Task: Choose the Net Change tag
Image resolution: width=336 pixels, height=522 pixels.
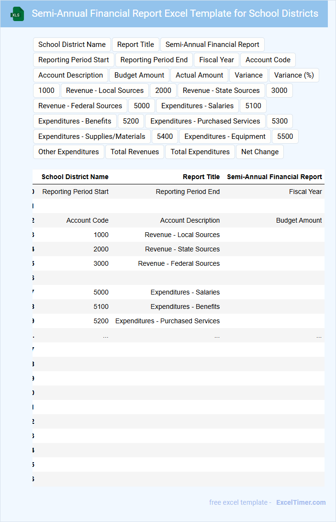Action: coord(259,152)
